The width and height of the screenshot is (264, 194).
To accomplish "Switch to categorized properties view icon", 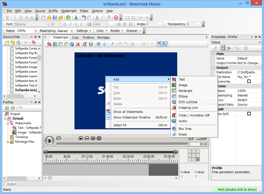I will (223, 48).
